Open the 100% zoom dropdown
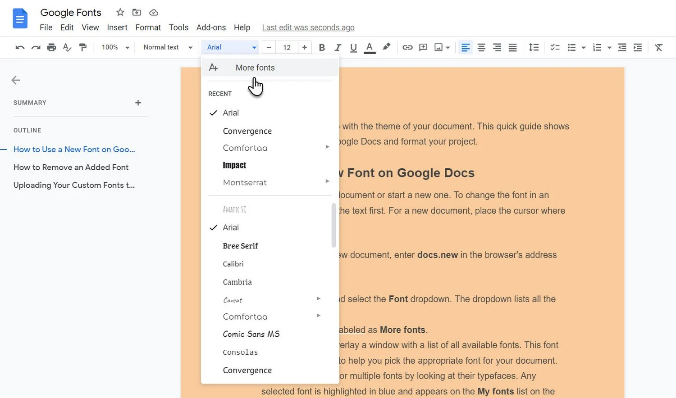This screenshot has width=676, height=398. 115,47
